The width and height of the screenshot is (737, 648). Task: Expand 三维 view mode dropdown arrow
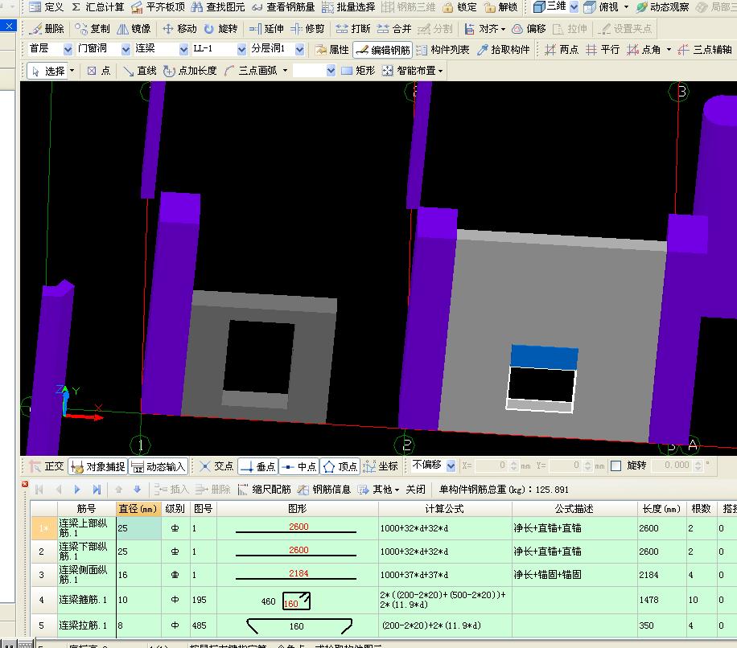coord(574,7)
